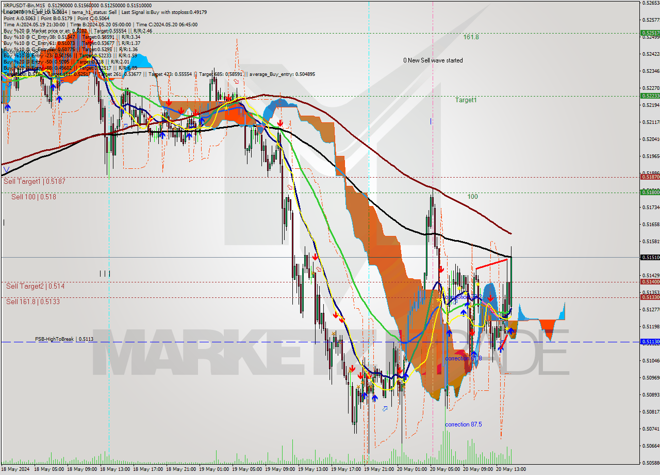Click the black 0.51510 current price tag

[x=650, y=257]
